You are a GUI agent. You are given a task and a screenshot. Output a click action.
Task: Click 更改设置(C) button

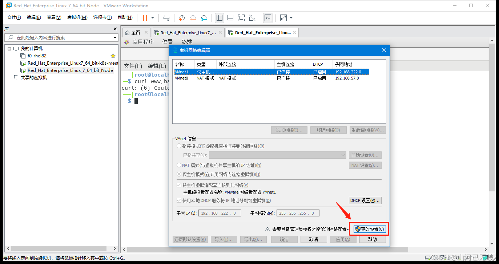(369, 229)
